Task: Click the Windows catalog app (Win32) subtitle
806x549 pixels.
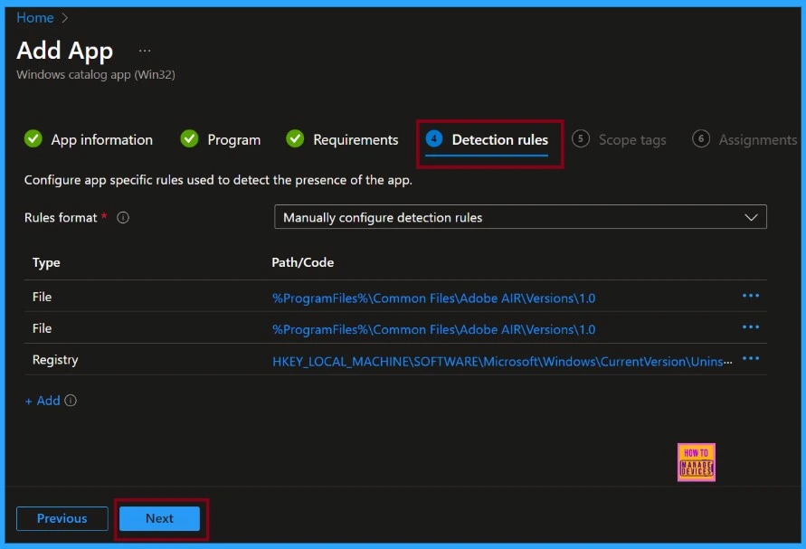Action: pyautogui.click(x=96, y=74)
